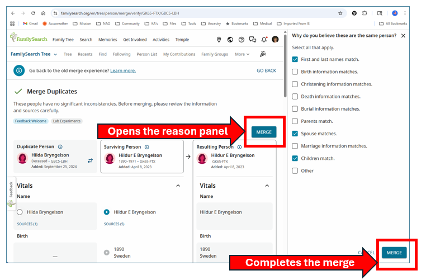Image resolution: width=426 pixels, height=280 pixels.
Task: Open the map pin location icon
Action: tap(219, 40)
